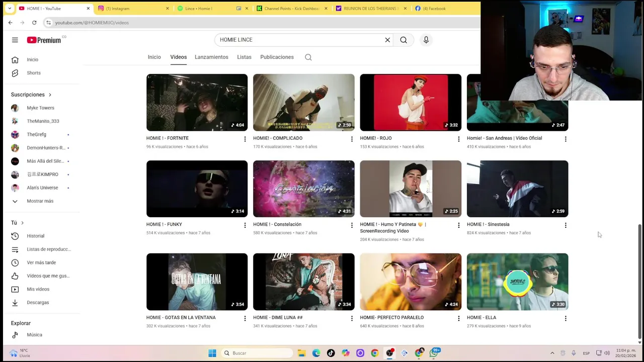Image resolution: width=644 pixels, height=362 pixels.
Task: Switch to Listas channel tab
Action: coord(244,57)
